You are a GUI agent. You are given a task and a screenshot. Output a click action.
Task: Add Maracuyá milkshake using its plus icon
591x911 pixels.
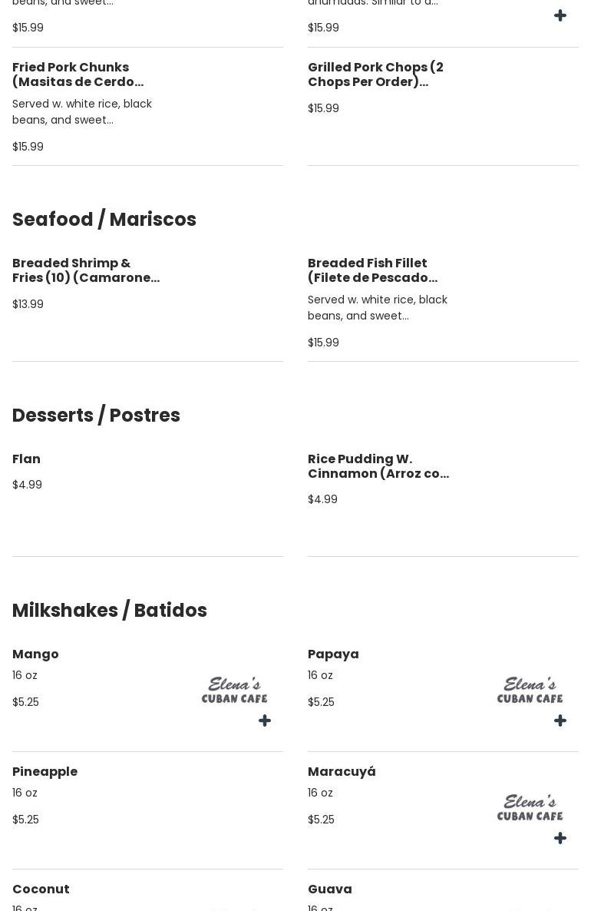click(560, 838)
